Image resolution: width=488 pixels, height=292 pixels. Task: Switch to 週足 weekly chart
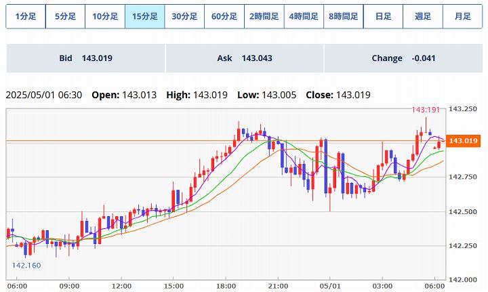(423, 16)
